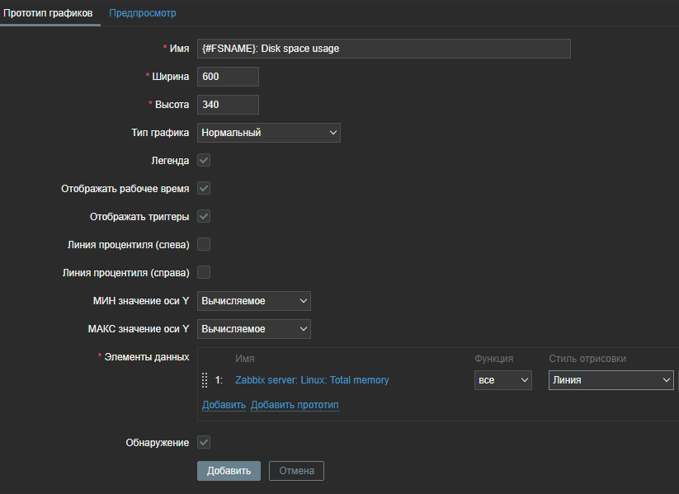Focus the Ширина input field
The image size is (679, 494).
tap(228, 77)
